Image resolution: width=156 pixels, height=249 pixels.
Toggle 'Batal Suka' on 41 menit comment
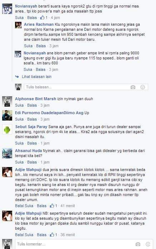pyautogui.click(x=24, y=206)
